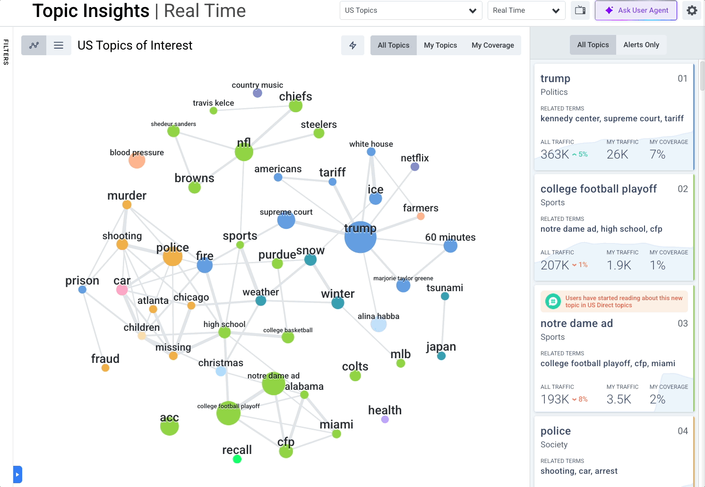The height and width of the screenshot is (487, 705).
Task: Click the lightning bolt icon
Action: (352, 45)
